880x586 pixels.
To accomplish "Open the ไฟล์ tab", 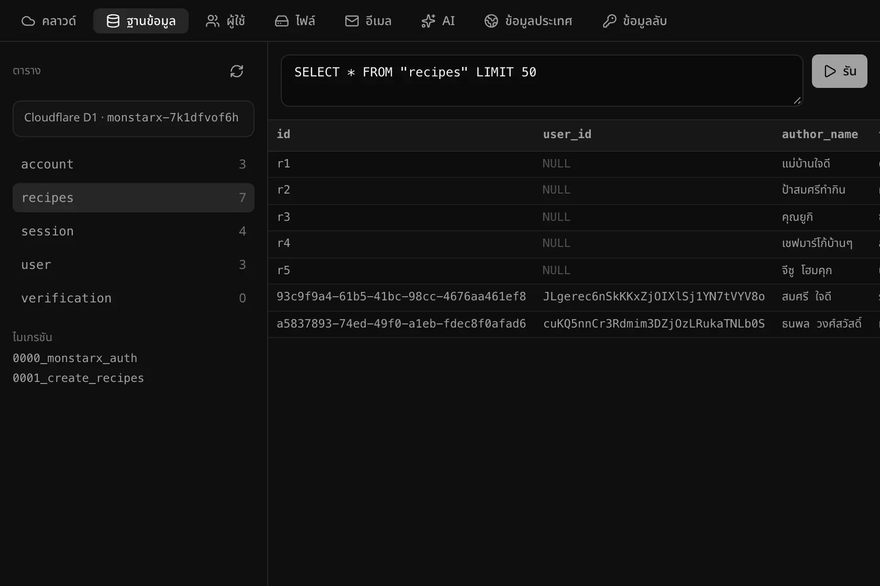I will (x=295, y=21).
